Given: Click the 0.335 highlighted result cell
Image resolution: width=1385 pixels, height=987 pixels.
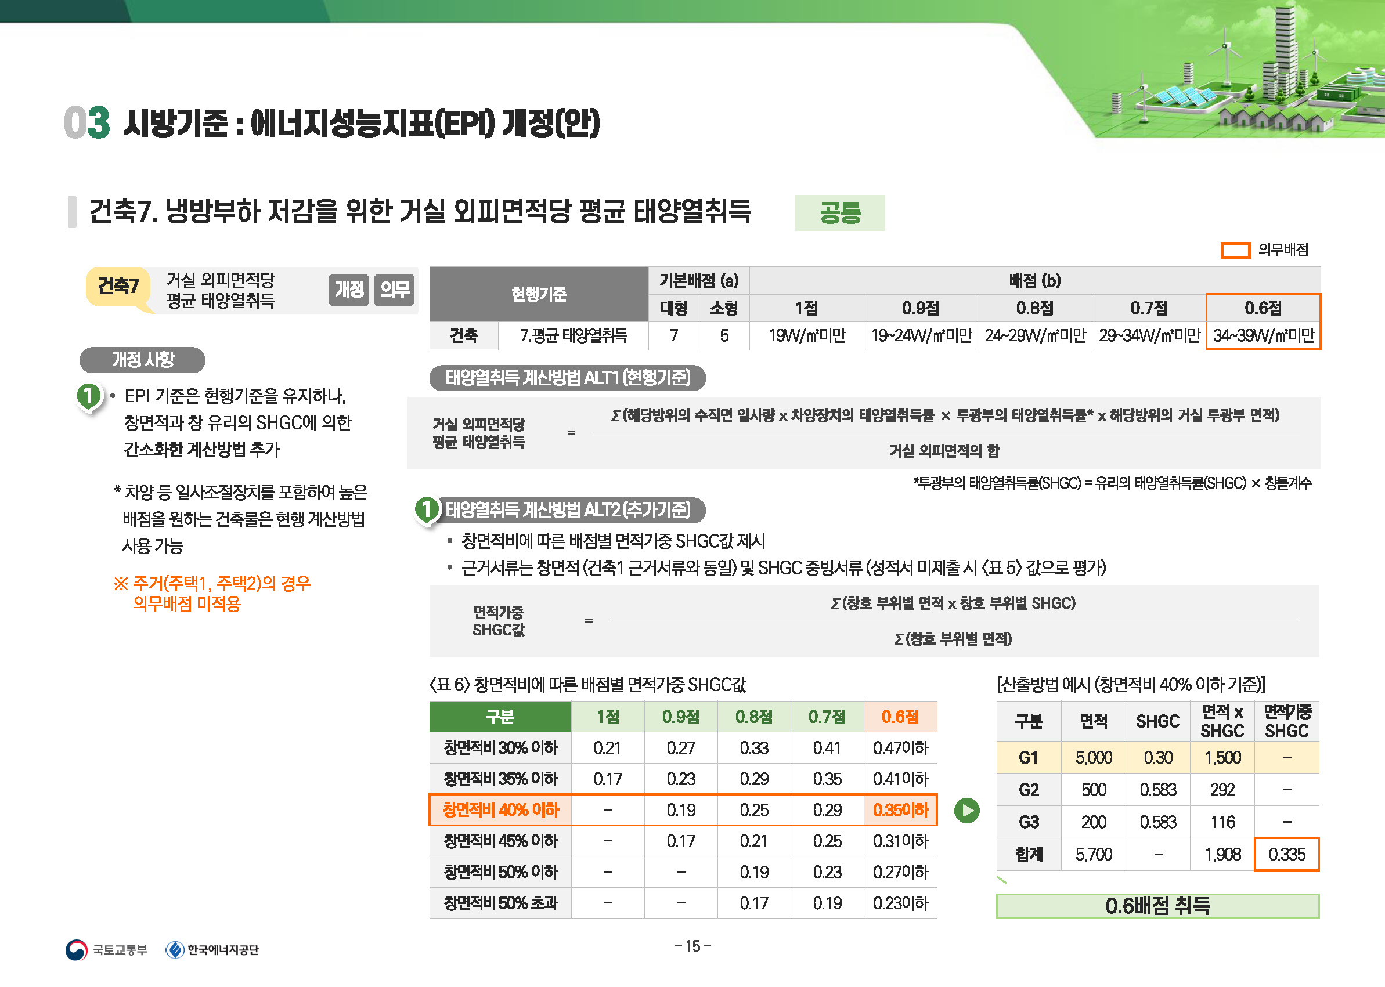Looking at the screenshot, I should pos(1286,855).
